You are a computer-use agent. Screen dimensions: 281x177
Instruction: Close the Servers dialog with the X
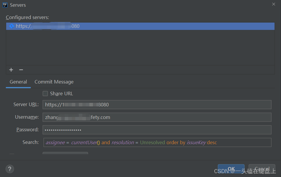tap(273, 4)
